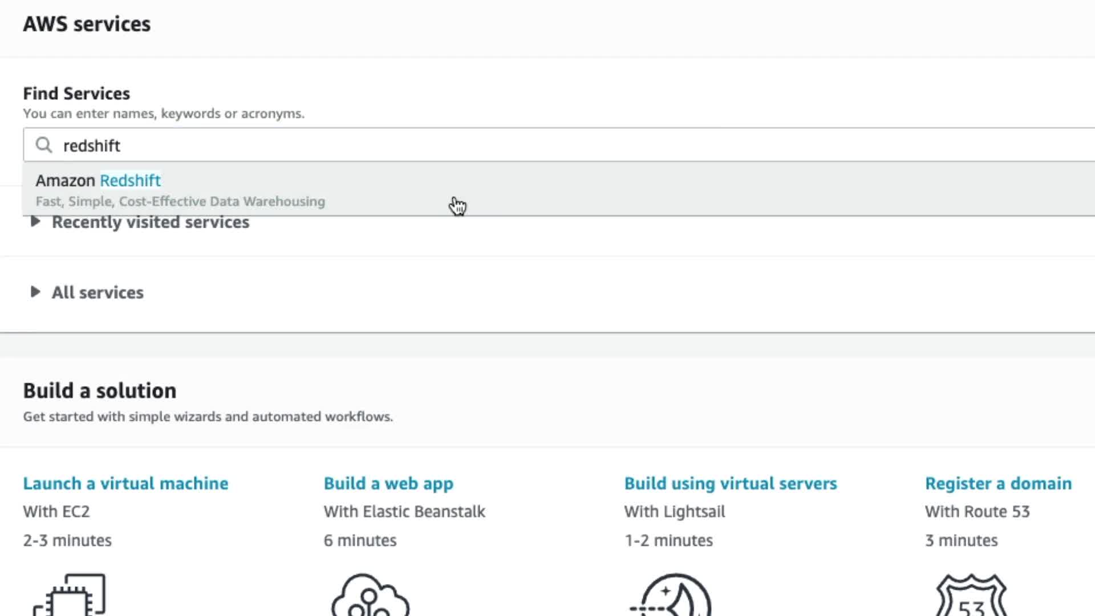Click the search magnifier icon
Viewport: 1095px width, 616px height.
click(x=43, y=145)
